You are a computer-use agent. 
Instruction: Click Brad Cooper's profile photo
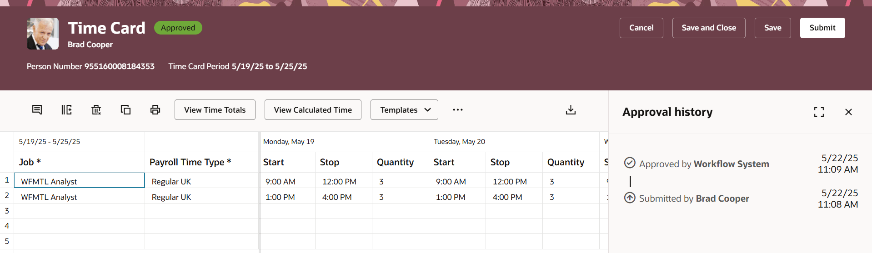pos(43,34)
